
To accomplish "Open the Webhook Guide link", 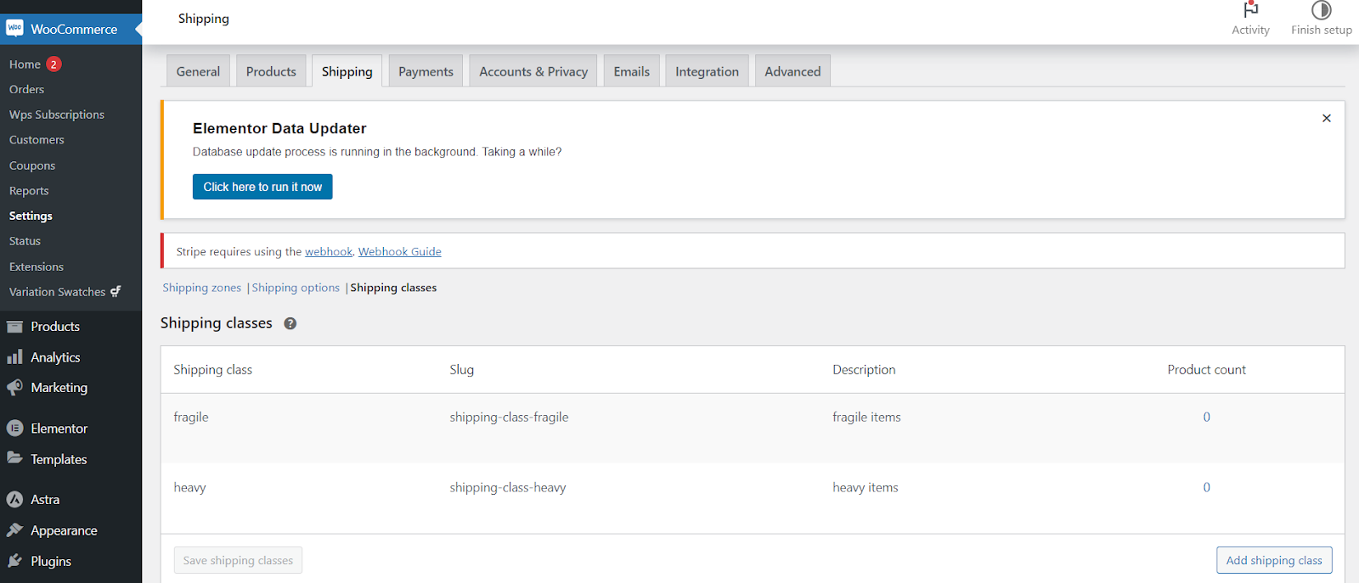I will point(399,251).
